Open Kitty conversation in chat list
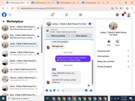The height and width of the screenshot is (101, 135). (x=20, y=36)
